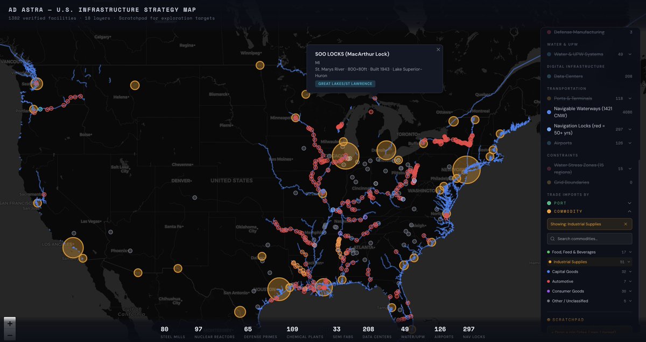Click the orange Seattle port circle

pyautogui.click(x=37, y=83)
